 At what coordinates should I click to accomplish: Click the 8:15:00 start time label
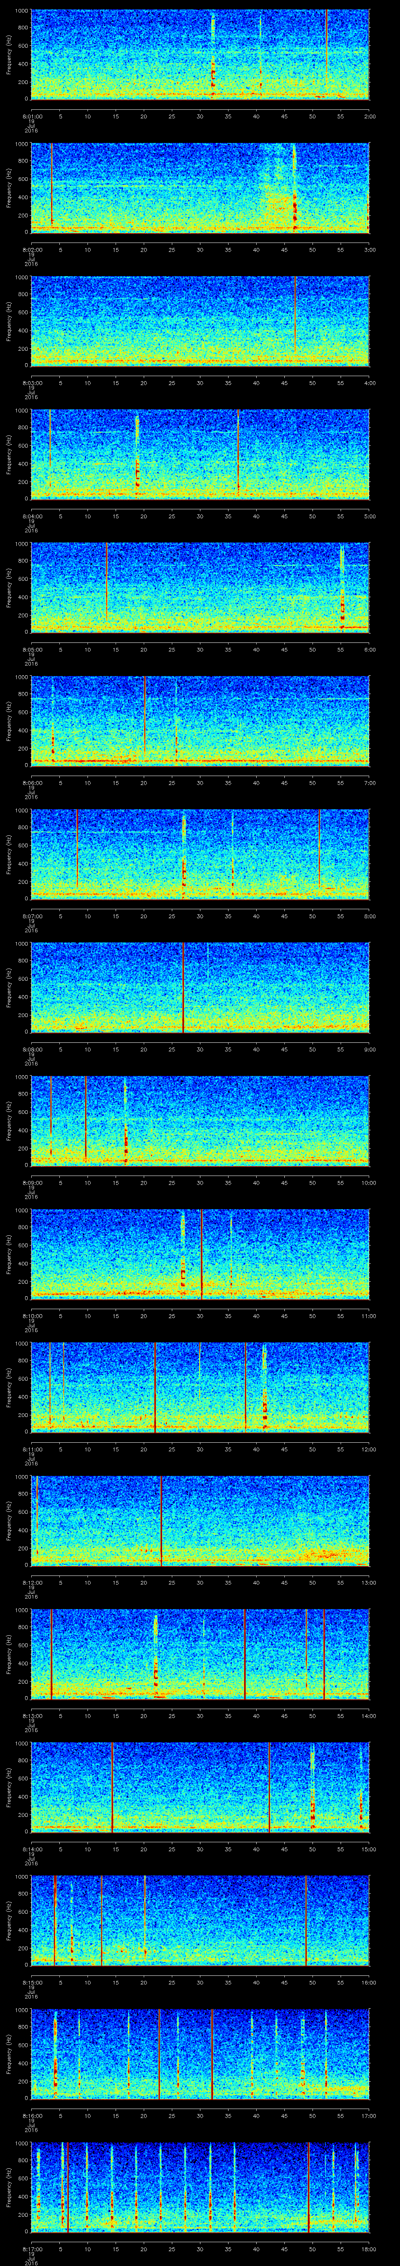pos(32,1983)
